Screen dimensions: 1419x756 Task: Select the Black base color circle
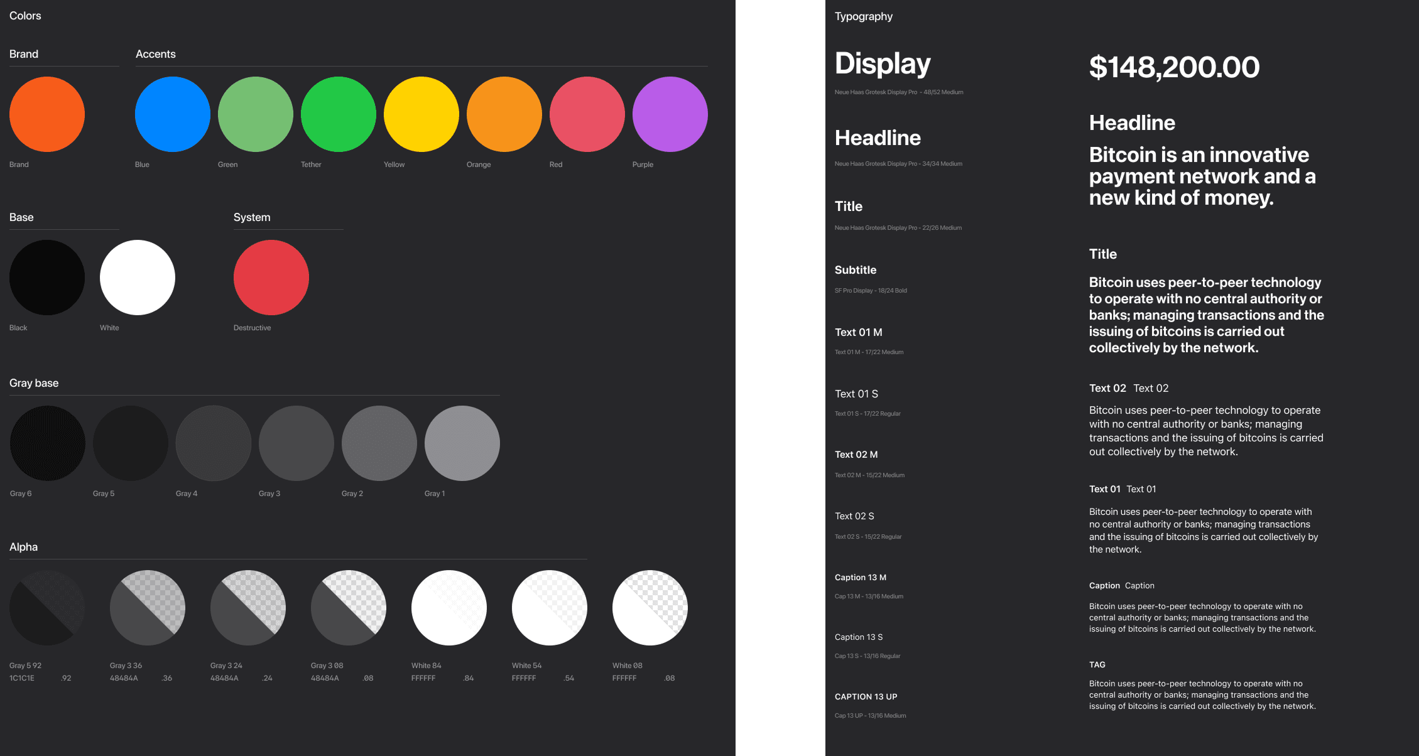point(47,278)
